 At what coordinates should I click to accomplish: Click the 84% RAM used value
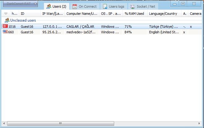(x=128, y=32)
